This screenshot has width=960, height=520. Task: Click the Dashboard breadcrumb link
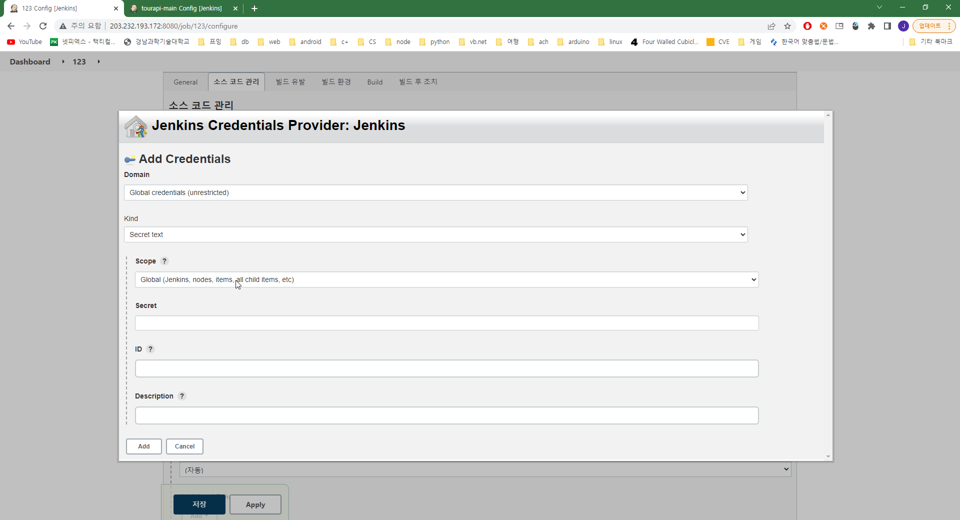coord(30,61)
